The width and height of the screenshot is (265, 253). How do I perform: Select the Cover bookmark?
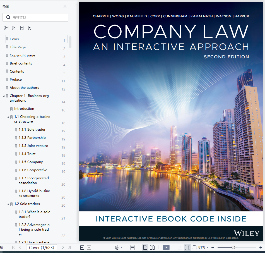point(36,39)
